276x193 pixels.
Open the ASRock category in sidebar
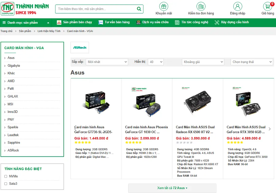point(13,150)
